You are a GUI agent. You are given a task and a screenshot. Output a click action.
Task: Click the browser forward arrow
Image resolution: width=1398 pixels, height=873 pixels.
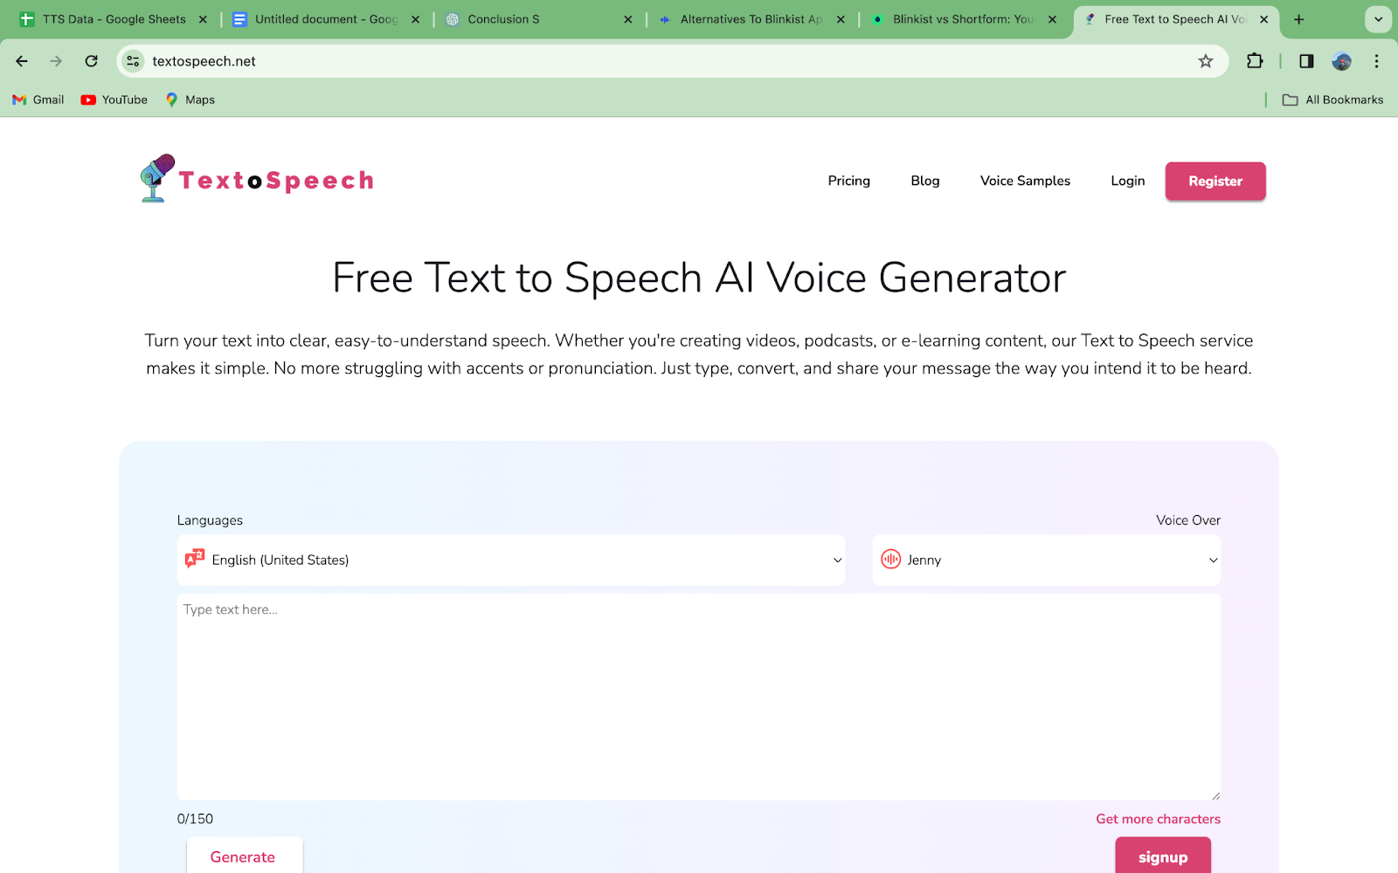tap(56, 61)
